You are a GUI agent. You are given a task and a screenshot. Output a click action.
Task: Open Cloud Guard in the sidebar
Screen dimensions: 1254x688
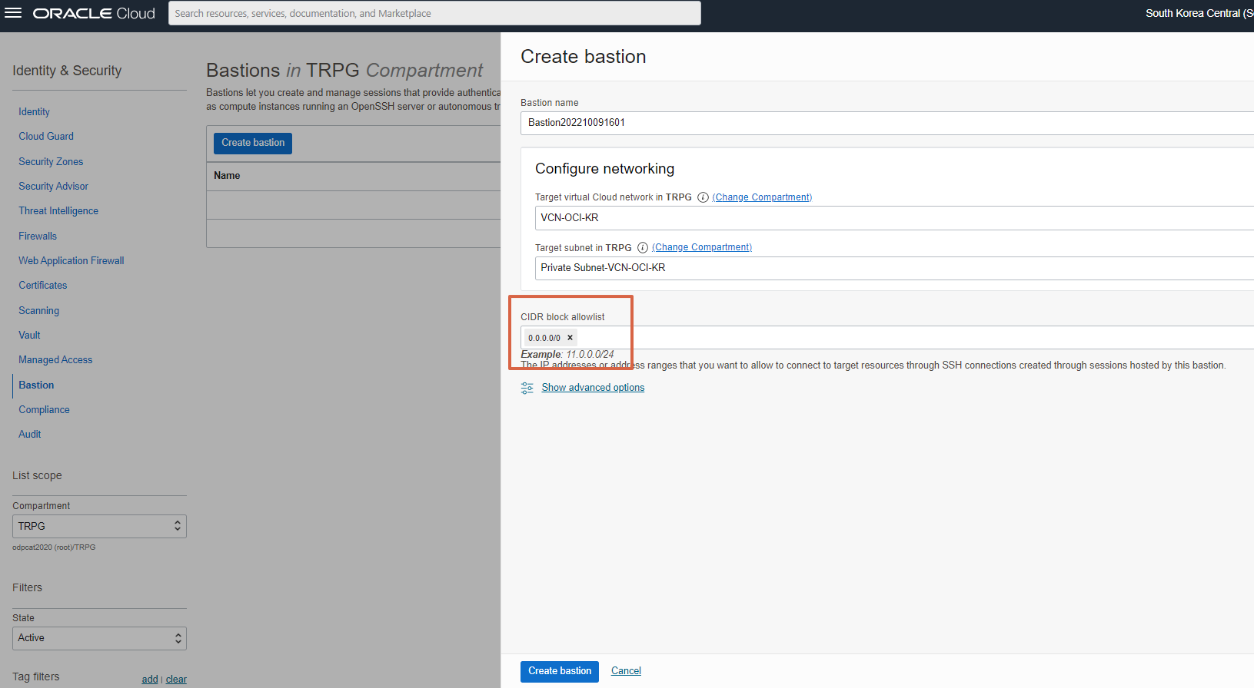(46, 136)
